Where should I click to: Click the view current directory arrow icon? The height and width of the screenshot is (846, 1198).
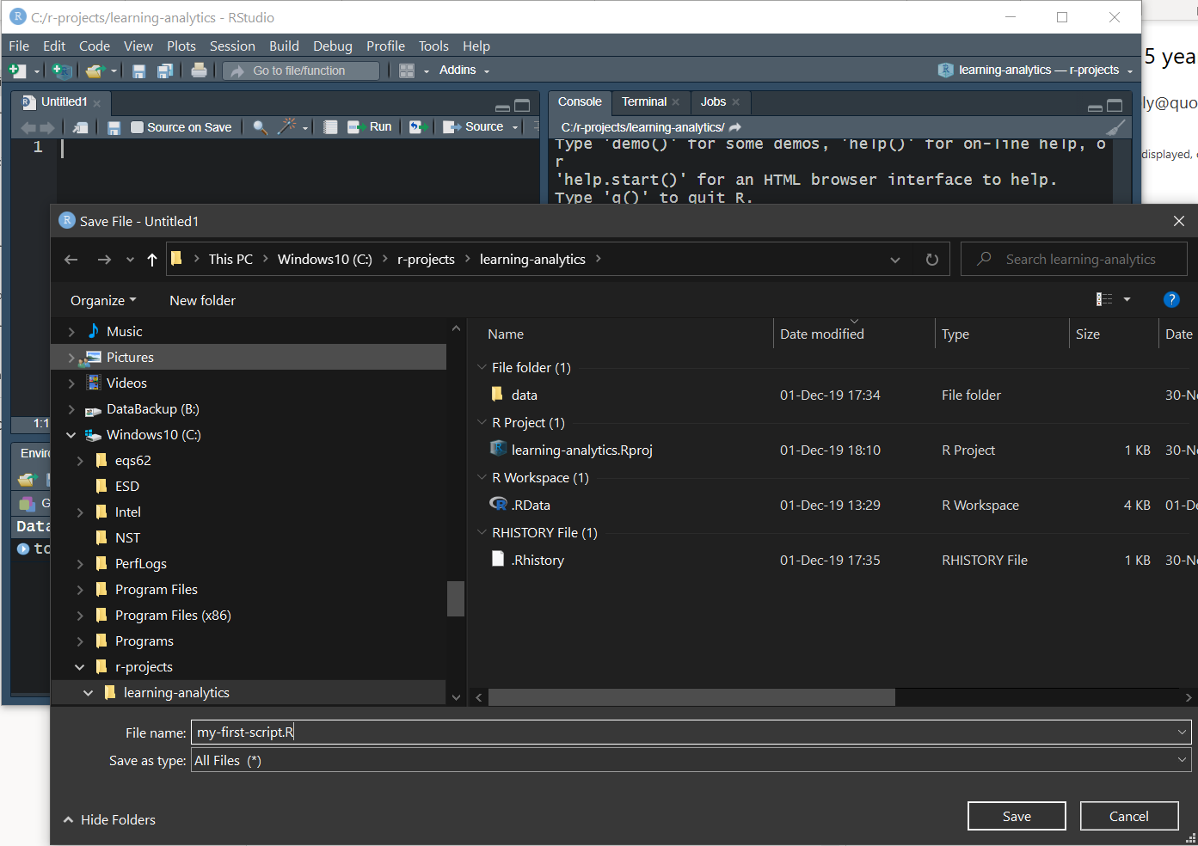(735, 127)
